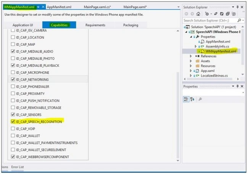
Task: Expand the App.xaml node
Action: 191,71
